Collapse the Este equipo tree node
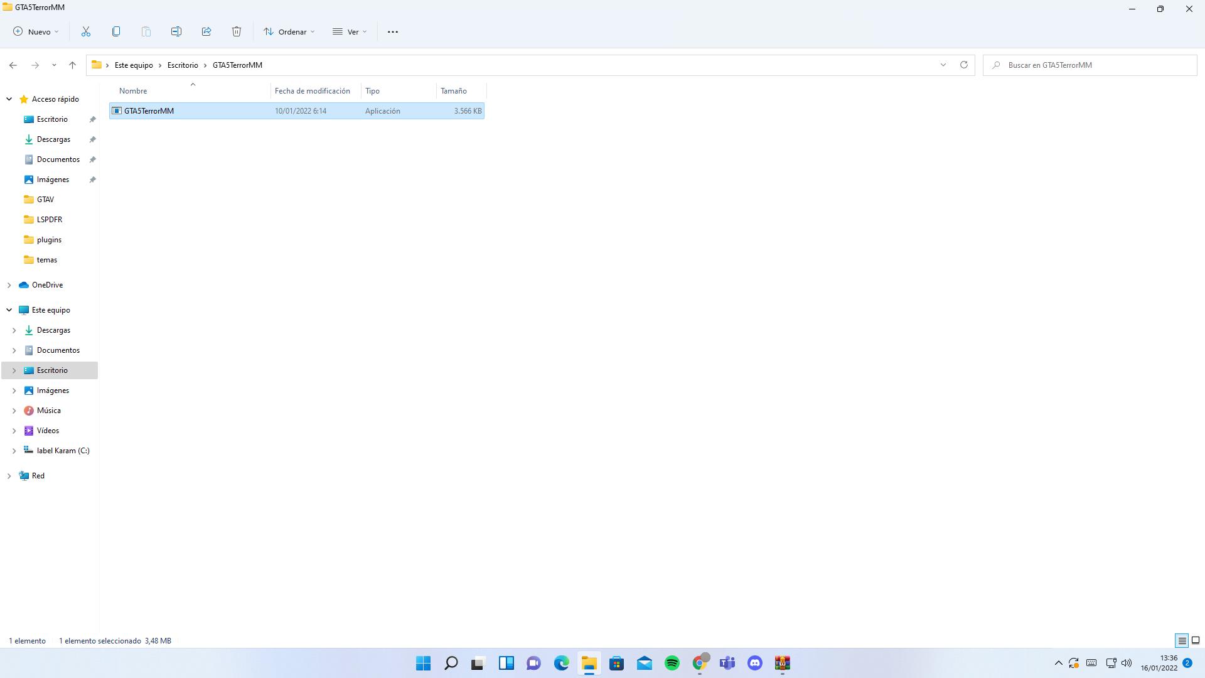 [9, 310]
